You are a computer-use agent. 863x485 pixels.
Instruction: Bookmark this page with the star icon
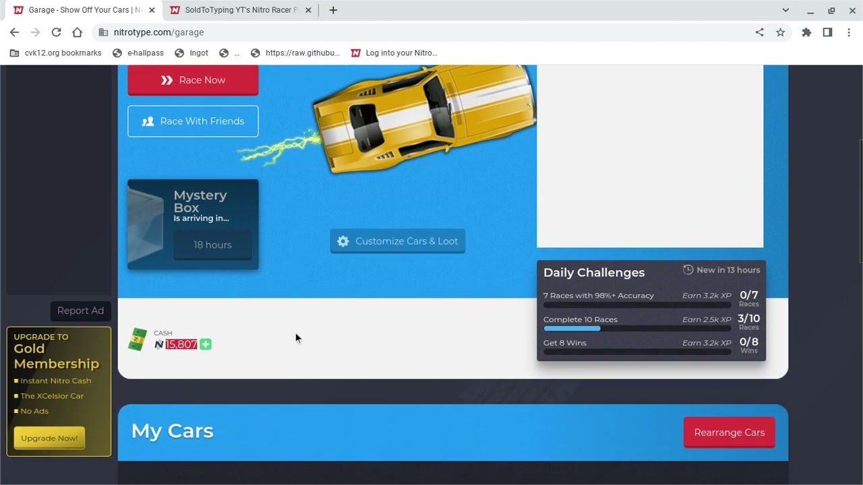click(780, 32)
